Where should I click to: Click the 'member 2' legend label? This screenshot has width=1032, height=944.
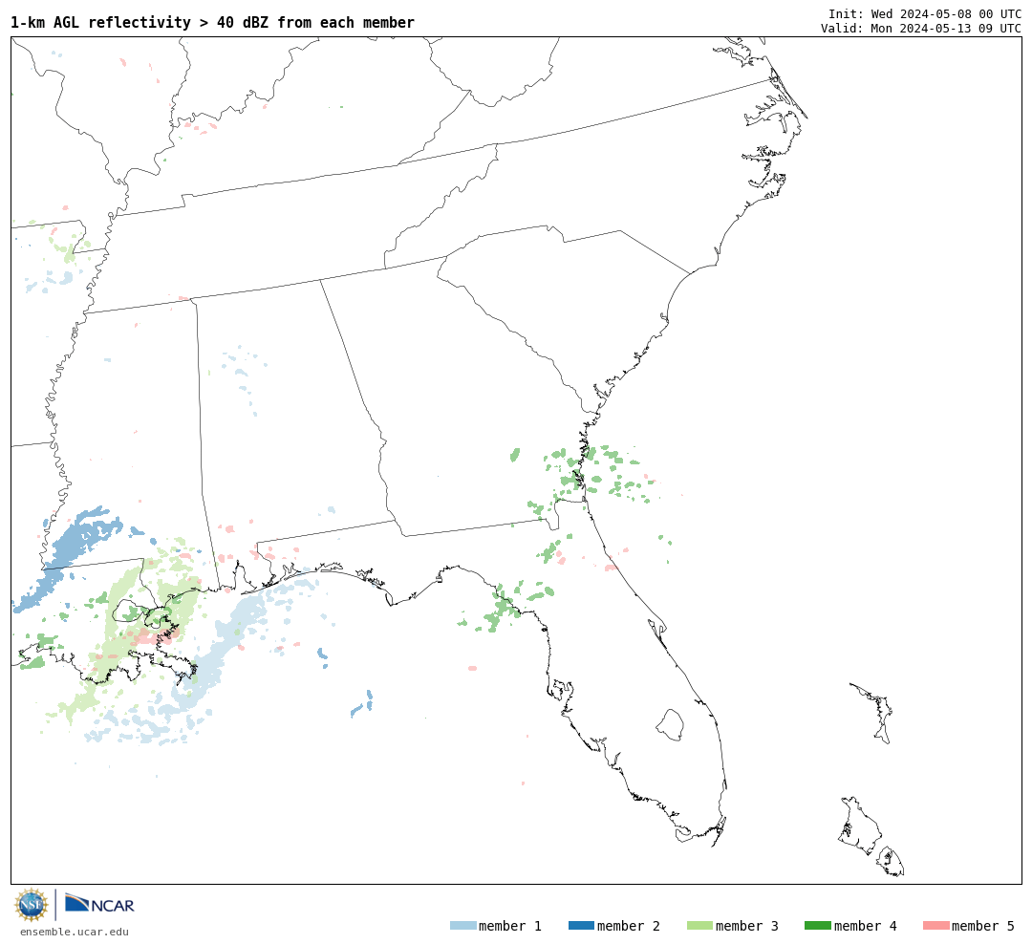click(x=629, y=926)
